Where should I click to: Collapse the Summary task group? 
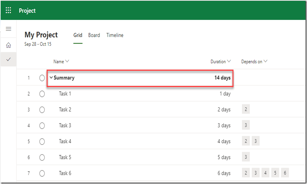click(x=51, y=78)
